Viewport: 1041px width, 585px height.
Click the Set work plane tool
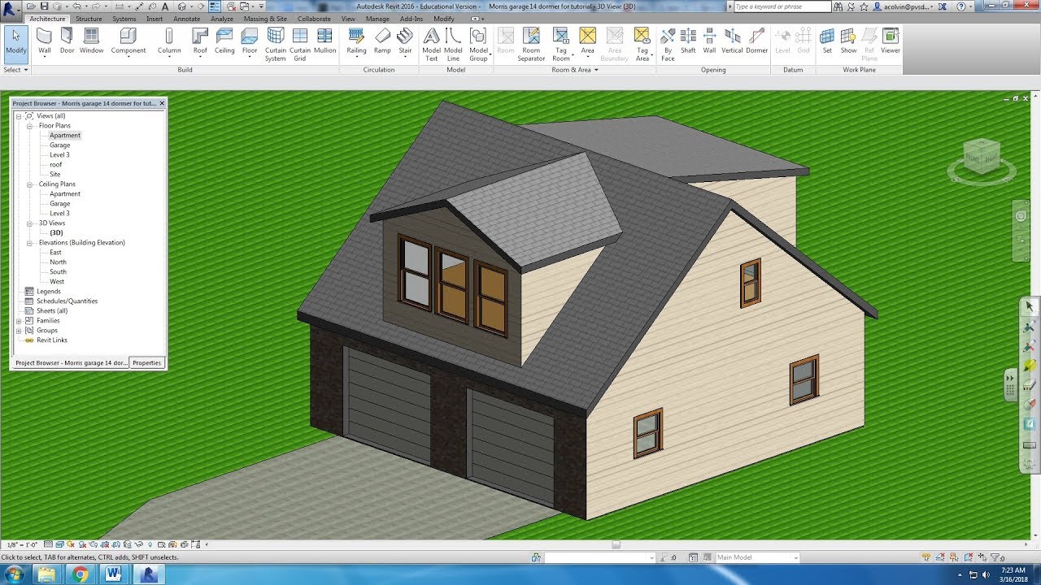(827, 41)
